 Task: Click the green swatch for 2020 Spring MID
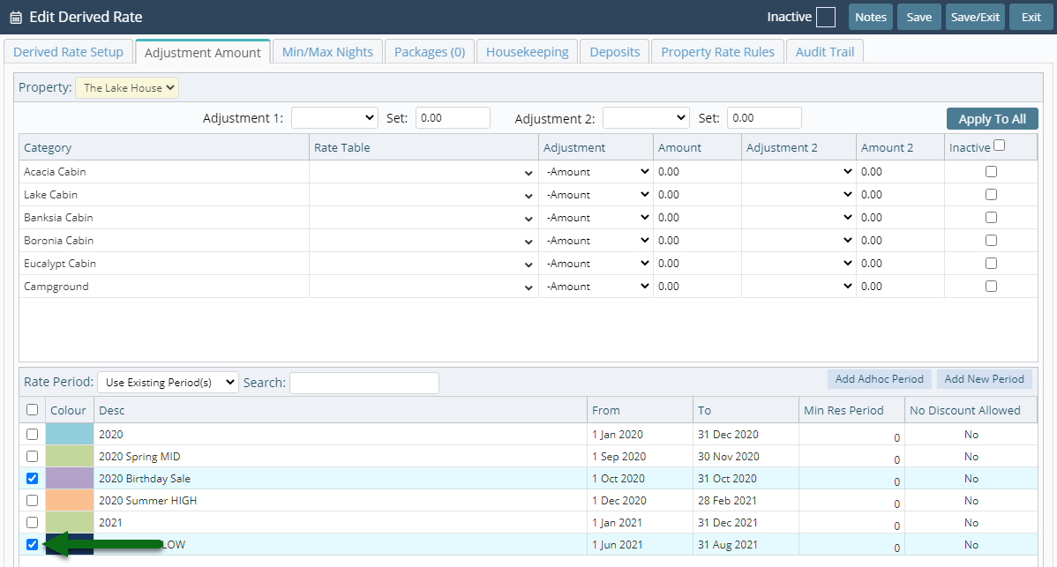(x=70, y=457)
